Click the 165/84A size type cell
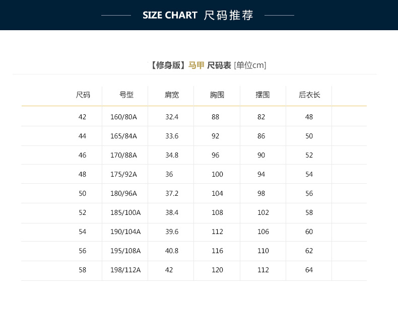This screenshot has height=309, width=398. click(x=123, y=136)
